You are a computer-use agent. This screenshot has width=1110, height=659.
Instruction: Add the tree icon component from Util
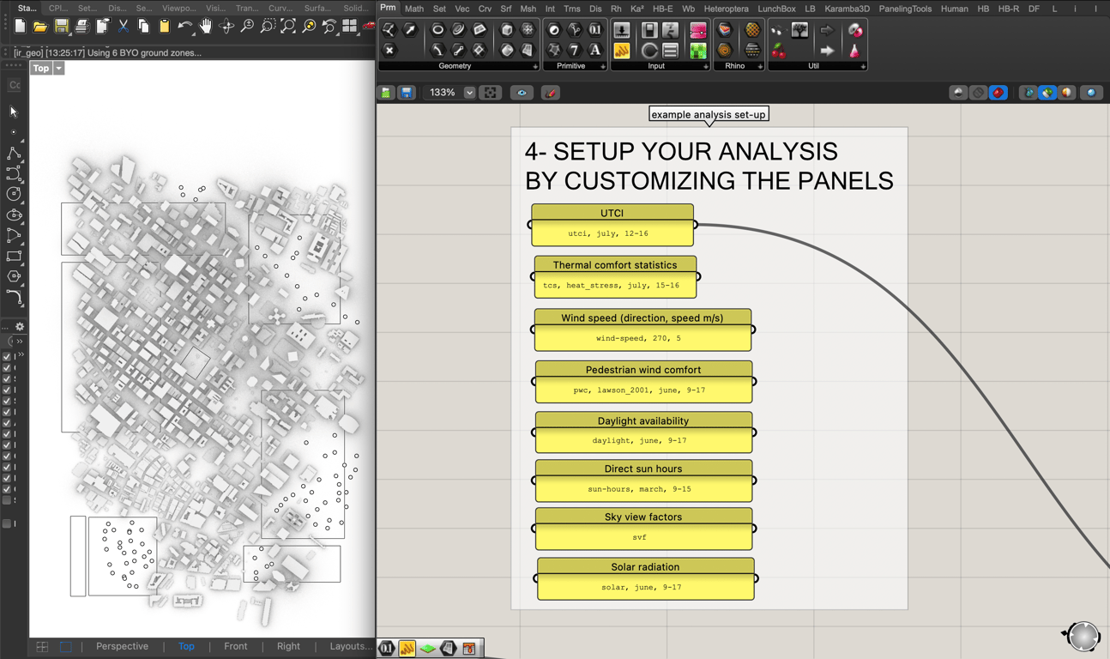(x=799, y=30)
